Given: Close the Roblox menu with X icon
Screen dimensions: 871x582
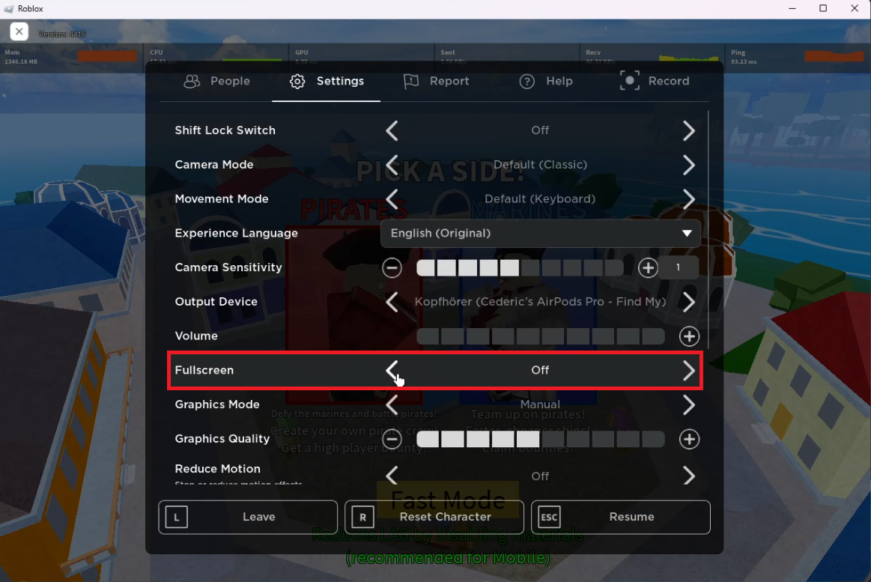Looking at the screenshot, I should pyautogui.click(x=19, y=31).
